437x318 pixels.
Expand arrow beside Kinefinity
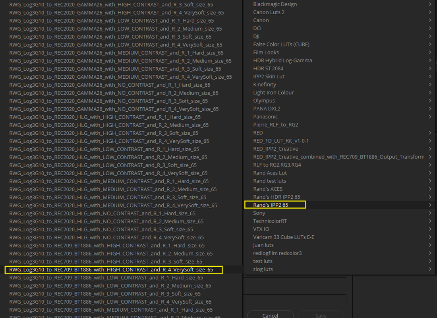tap(430, 85)
